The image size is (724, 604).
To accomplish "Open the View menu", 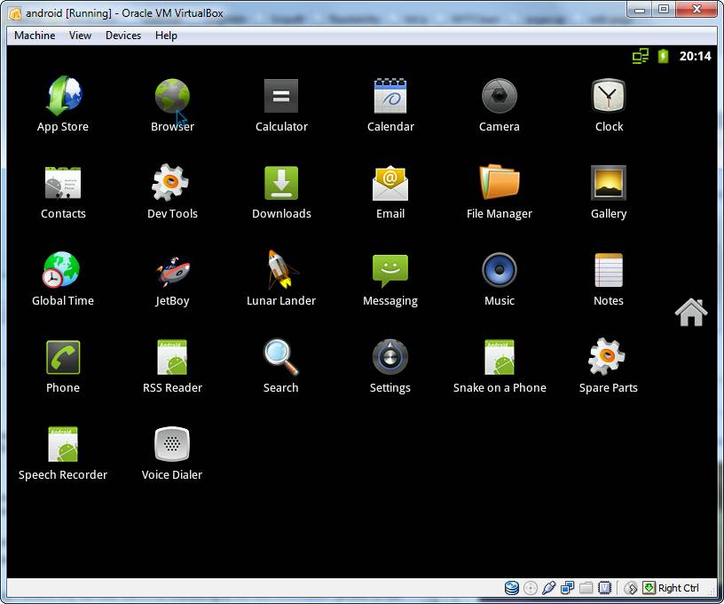I will coord(81,36).
